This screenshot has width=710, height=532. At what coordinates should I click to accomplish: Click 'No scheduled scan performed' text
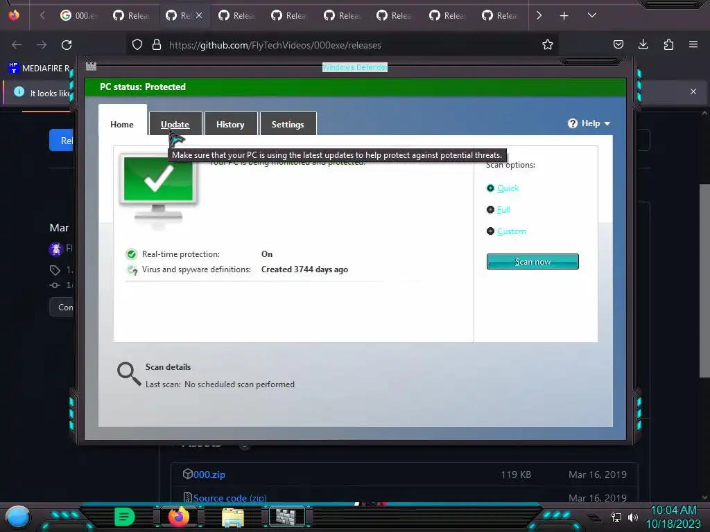point(239,384)
